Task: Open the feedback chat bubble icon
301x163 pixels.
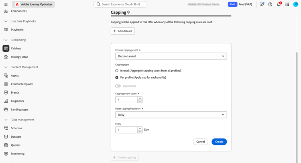Action: pyautogui.click(x=262, y=4)
